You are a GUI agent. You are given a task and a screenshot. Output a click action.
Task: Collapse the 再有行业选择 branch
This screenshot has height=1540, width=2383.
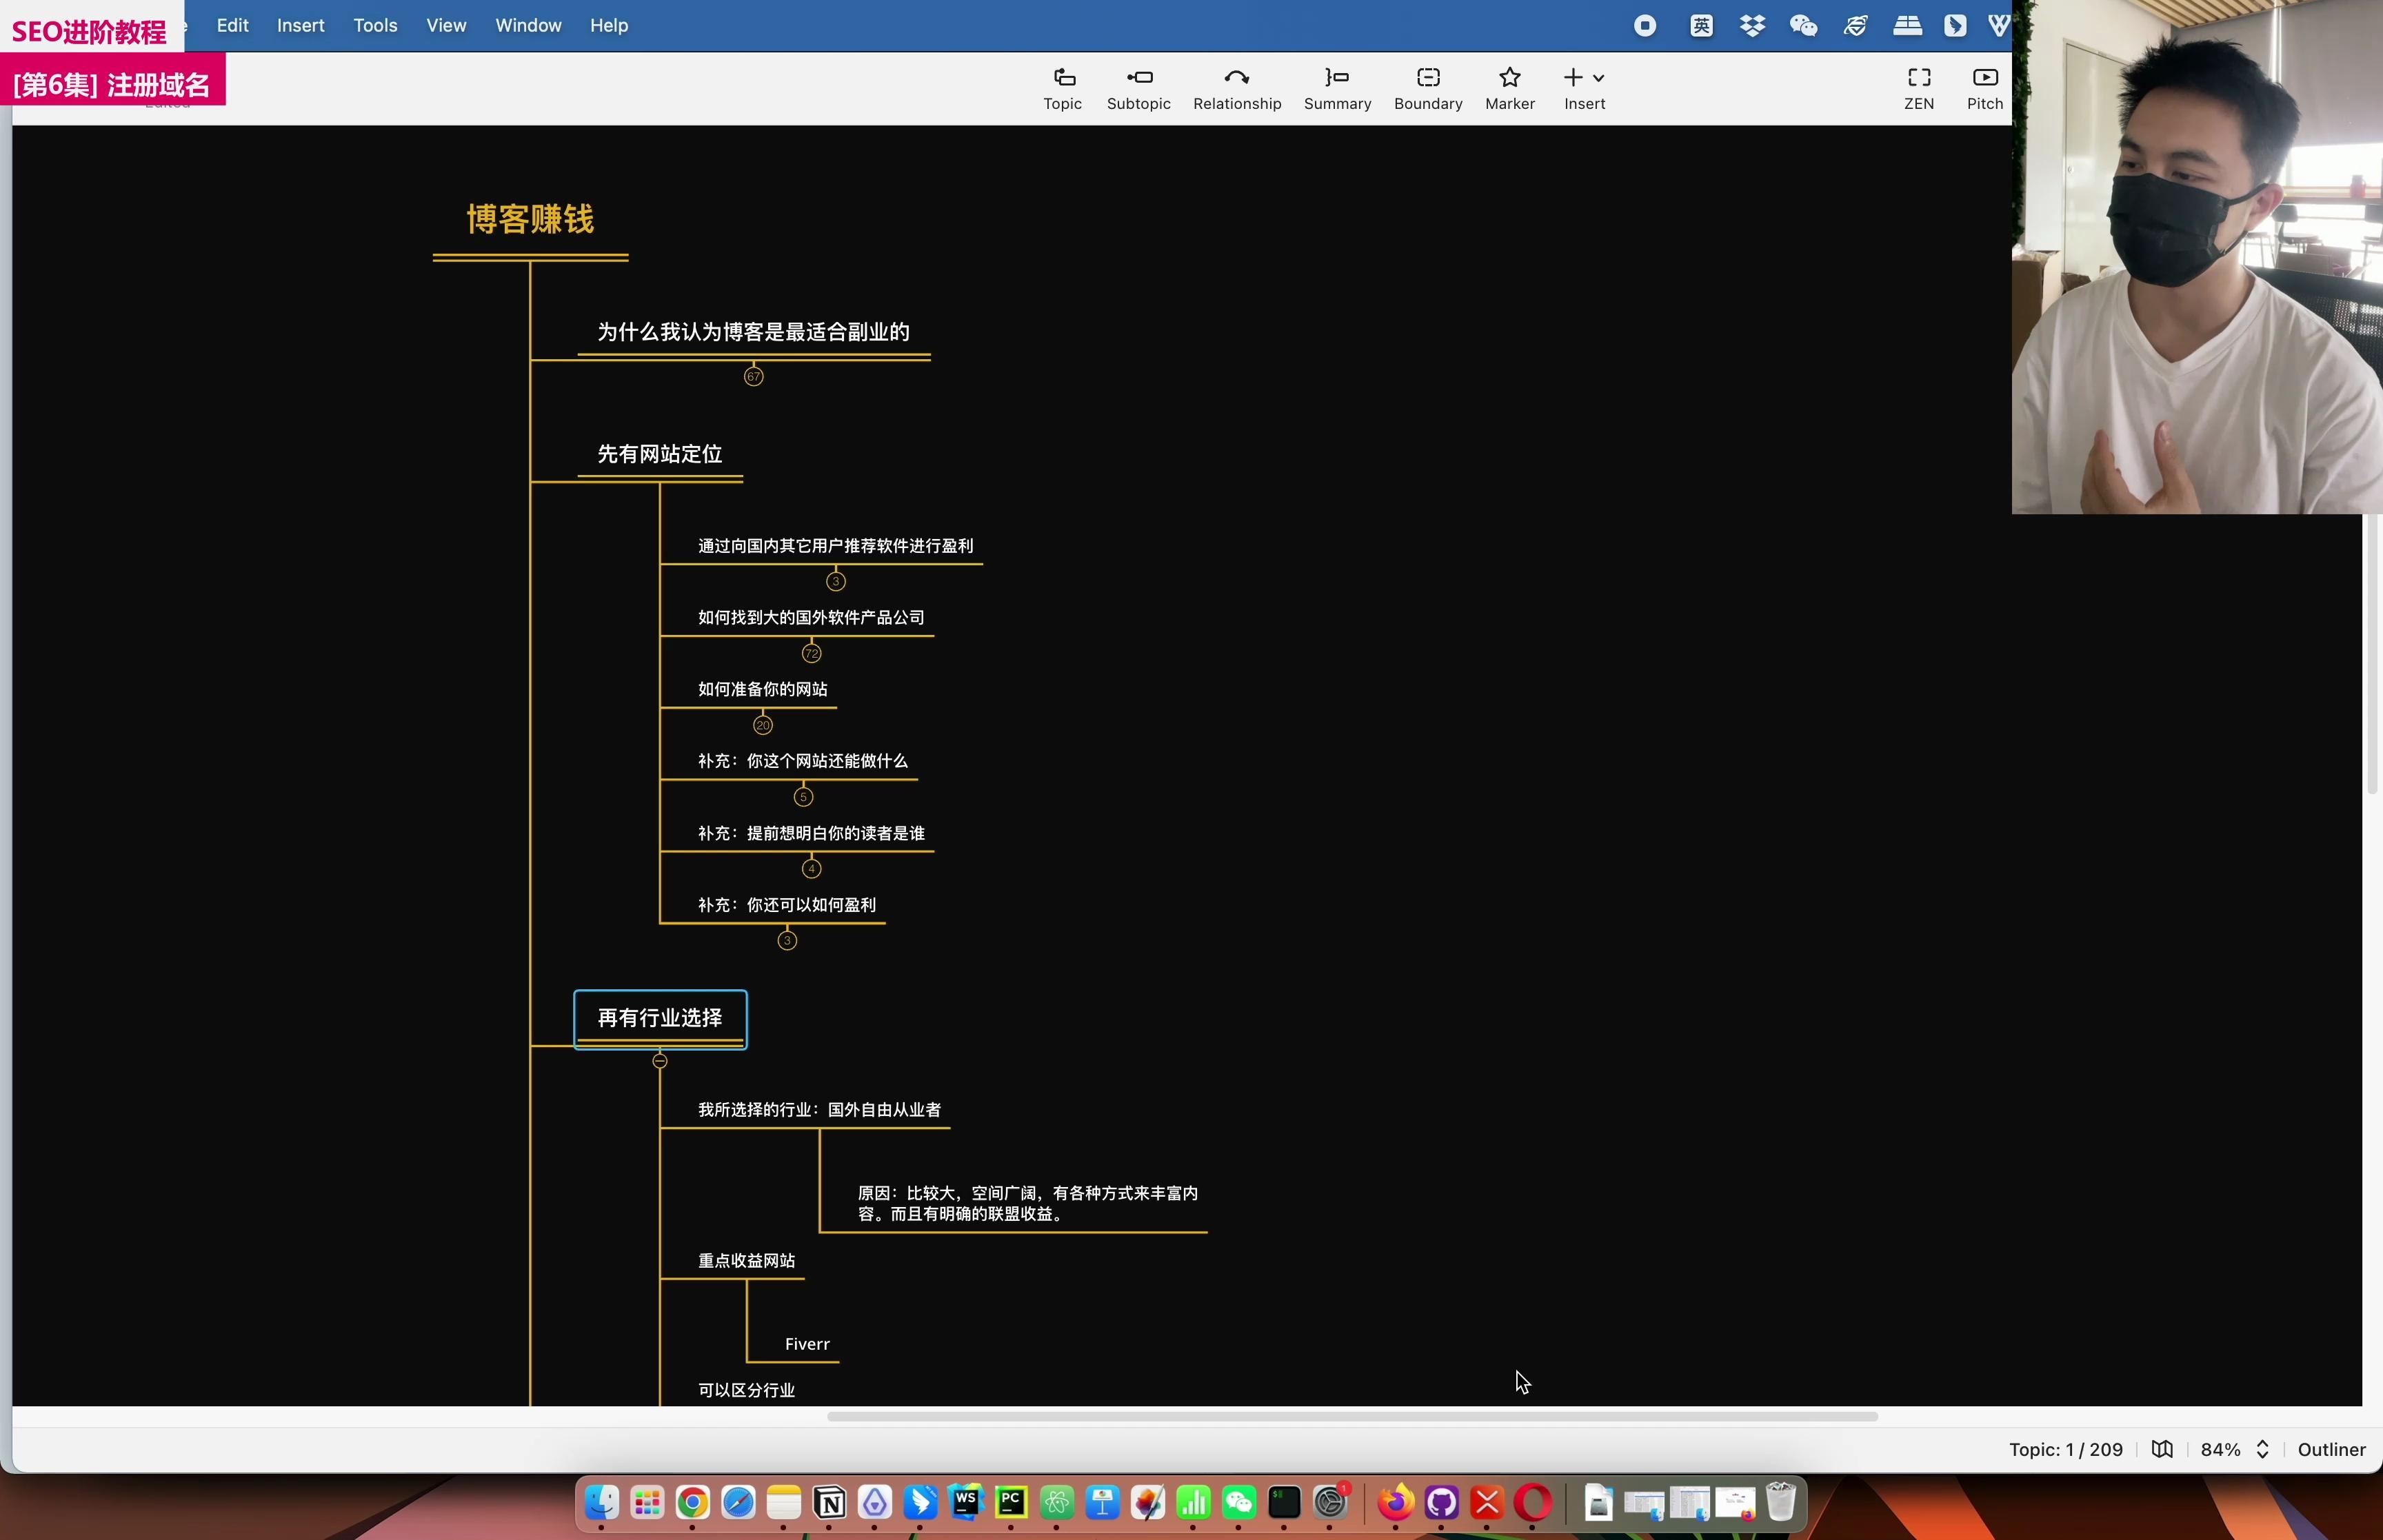(x=660, y=1062)
